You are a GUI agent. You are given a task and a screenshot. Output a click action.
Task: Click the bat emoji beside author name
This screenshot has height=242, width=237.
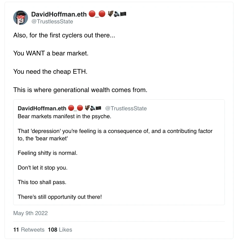[x=111, y=13]
